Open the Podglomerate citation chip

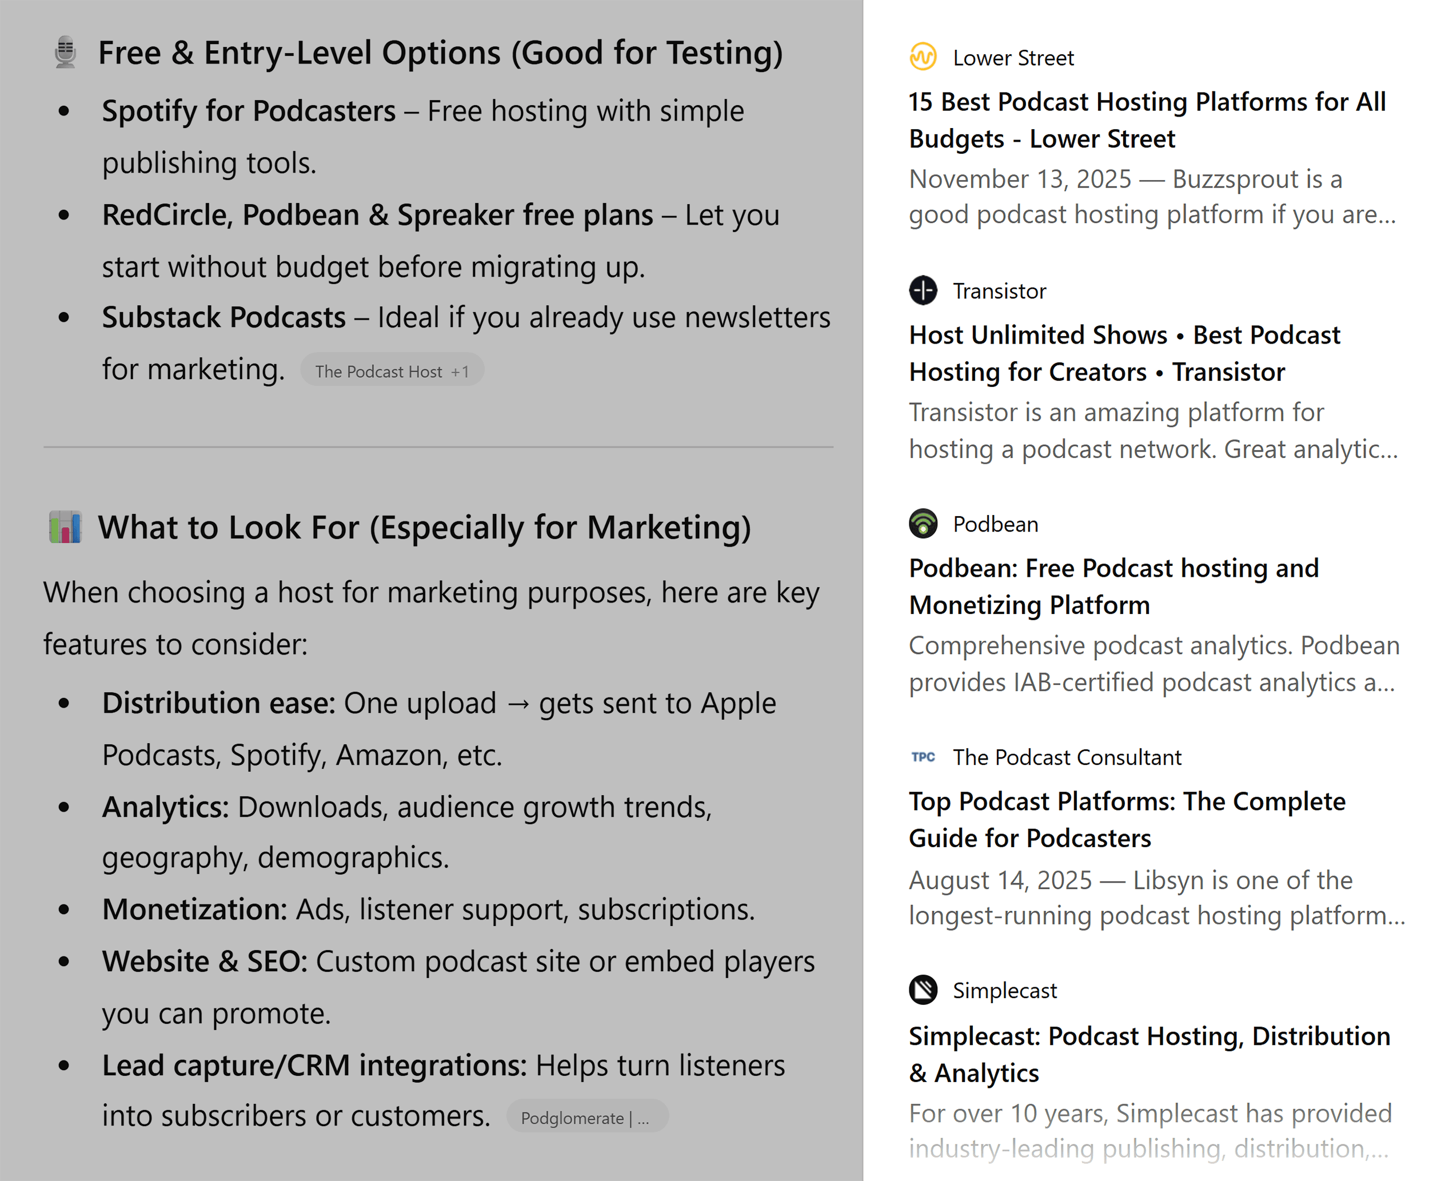coord(586,1118)
